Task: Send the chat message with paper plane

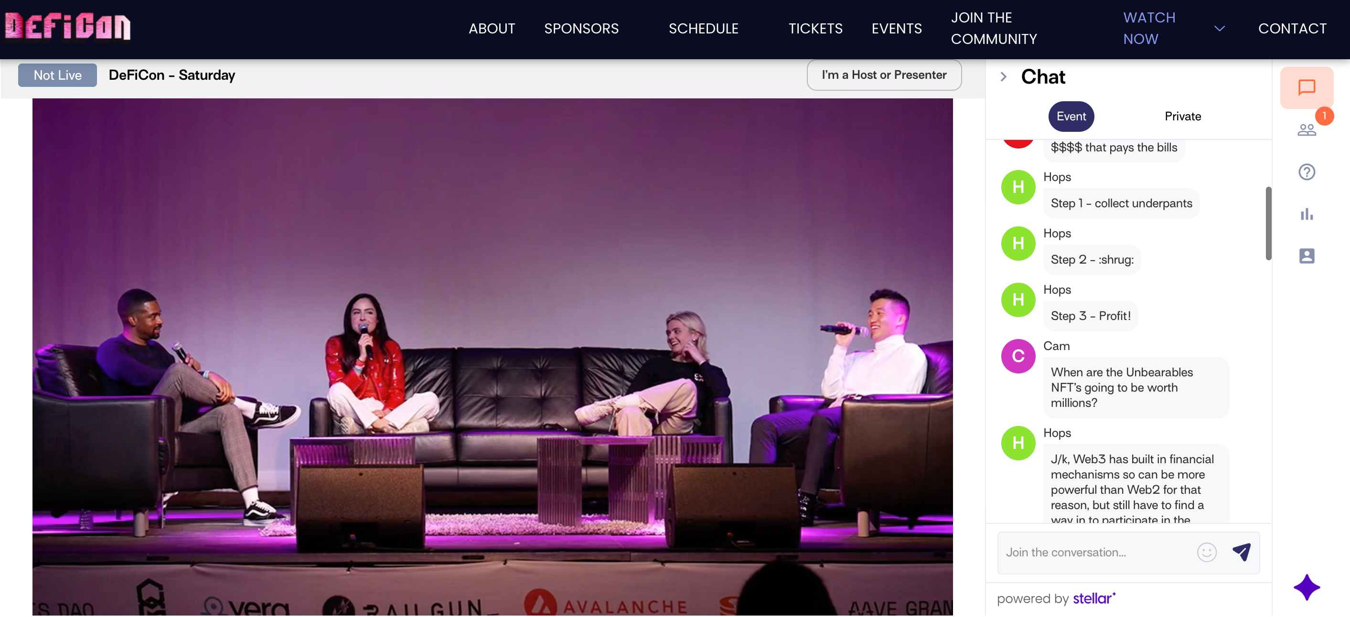Action: click(x=1242, y=552)
